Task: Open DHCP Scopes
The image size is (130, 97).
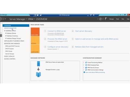Action: (9, 49)
